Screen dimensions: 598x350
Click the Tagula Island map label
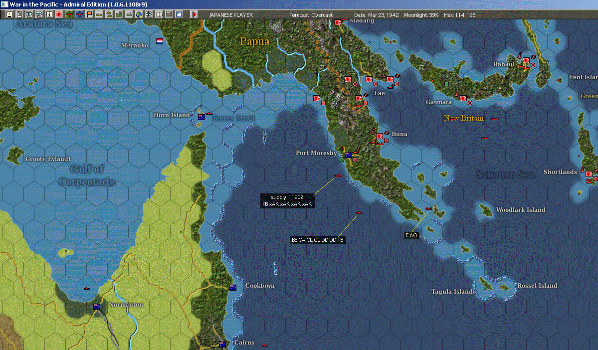pos(452,292)
